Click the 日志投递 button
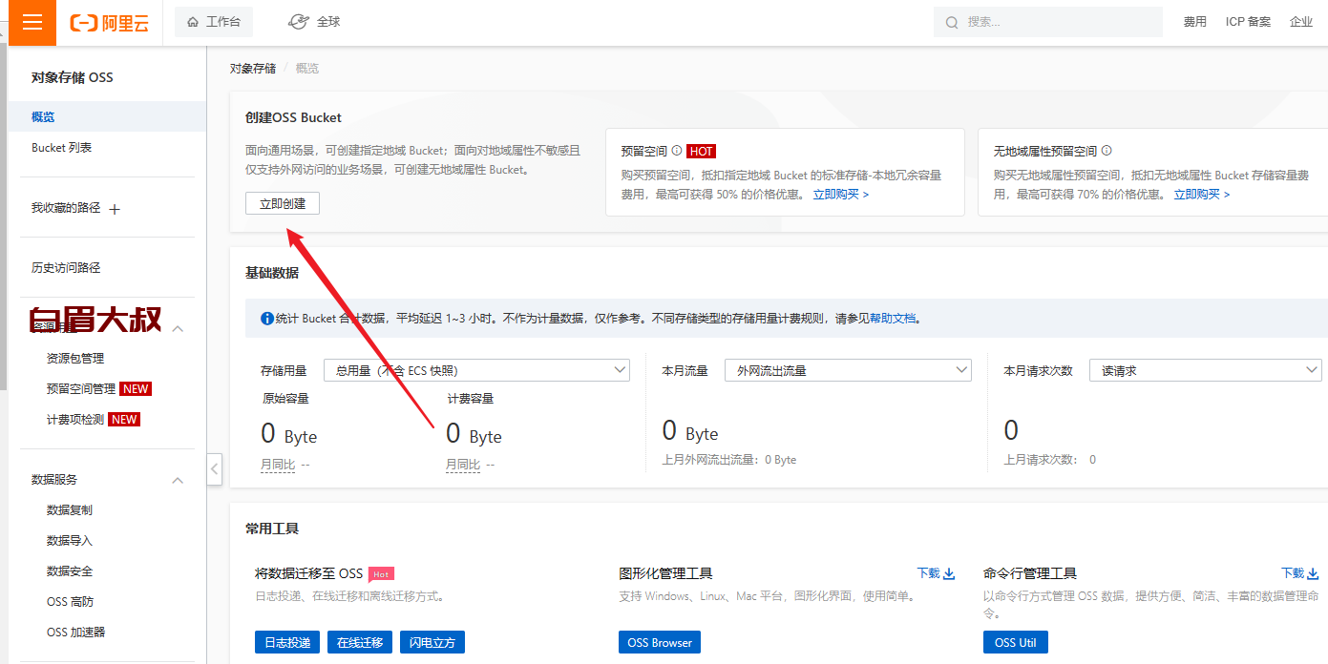Screen dimensions: 1328x664 (287, 642)
